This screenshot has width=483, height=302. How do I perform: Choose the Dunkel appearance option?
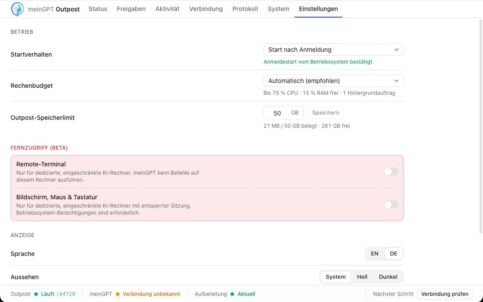coord(388,277)
